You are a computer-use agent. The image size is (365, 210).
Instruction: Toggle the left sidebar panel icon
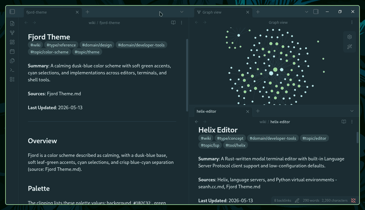(x=12, y=11)
